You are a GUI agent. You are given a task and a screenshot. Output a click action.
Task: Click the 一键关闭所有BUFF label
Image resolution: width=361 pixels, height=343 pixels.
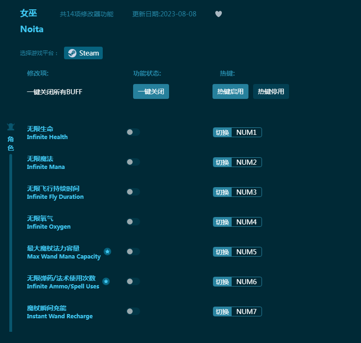(55, 92)
